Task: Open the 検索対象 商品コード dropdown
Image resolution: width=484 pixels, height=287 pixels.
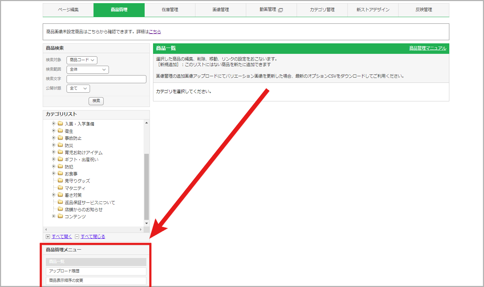Action: pyautogui.click(x=82, y=60)
